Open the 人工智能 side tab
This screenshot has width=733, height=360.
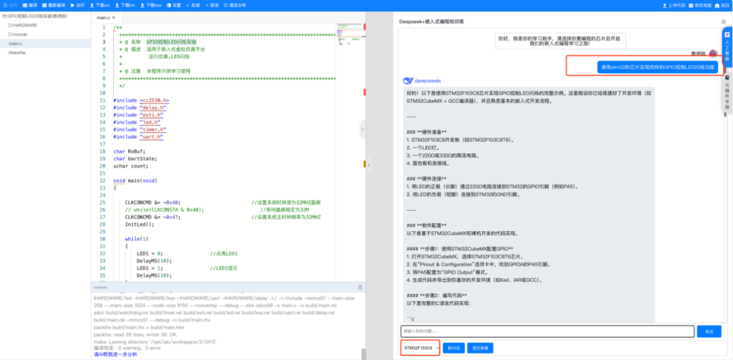(x=727, y=47)
